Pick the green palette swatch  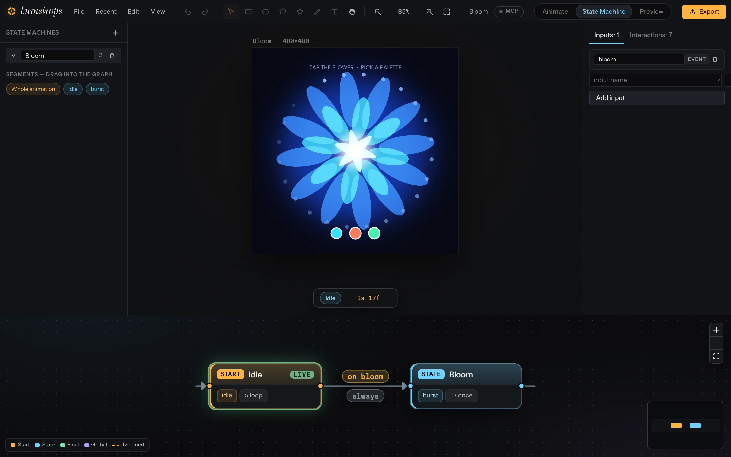click(x=374, y=233)
